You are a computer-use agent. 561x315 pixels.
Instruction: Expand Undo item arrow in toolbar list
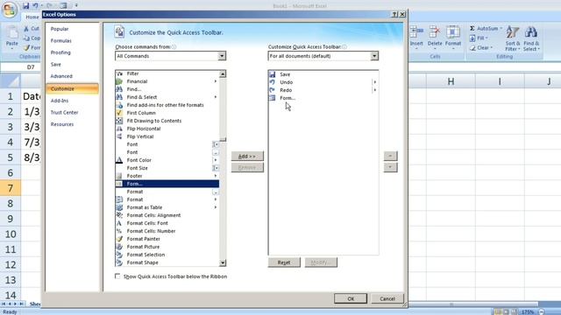click(x=374, y=82)
